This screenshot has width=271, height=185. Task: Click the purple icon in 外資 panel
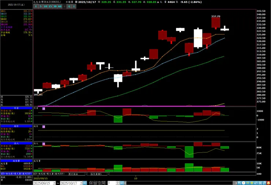point(44,108)
